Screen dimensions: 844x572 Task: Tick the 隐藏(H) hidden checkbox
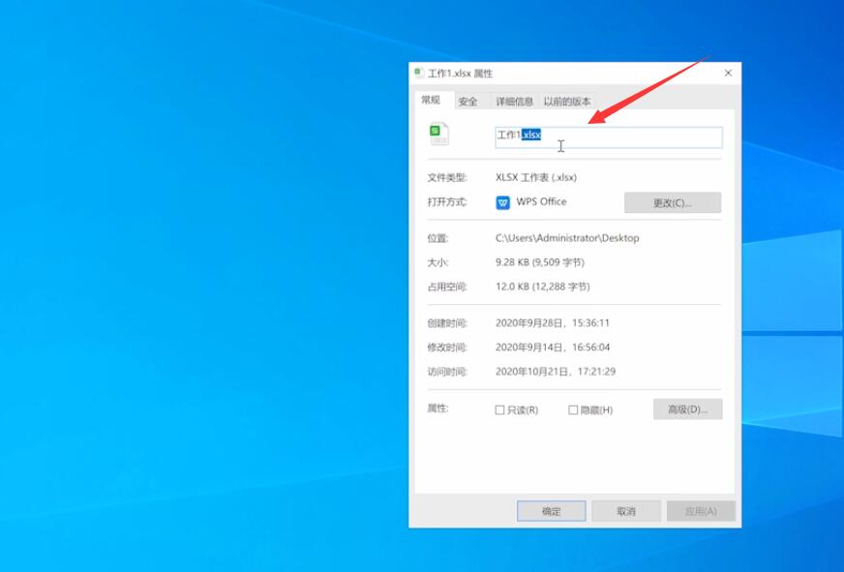coord(573,410)
